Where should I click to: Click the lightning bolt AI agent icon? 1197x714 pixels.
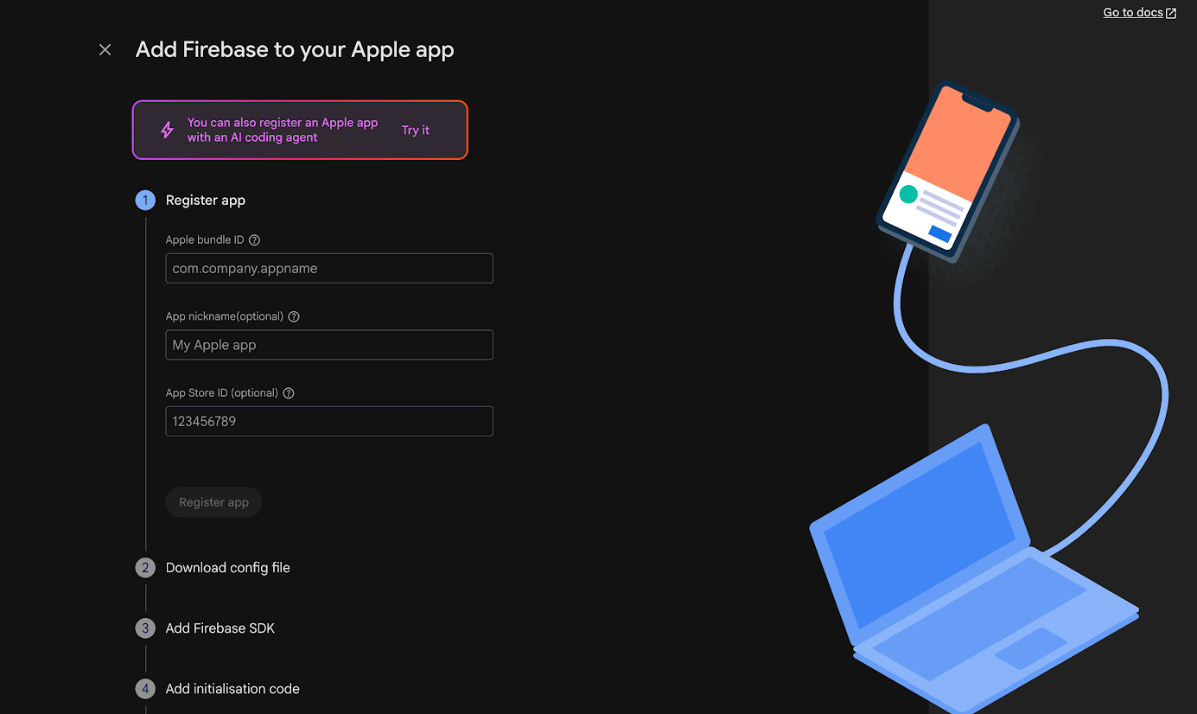pyautogui.click(x=168, y=131)
